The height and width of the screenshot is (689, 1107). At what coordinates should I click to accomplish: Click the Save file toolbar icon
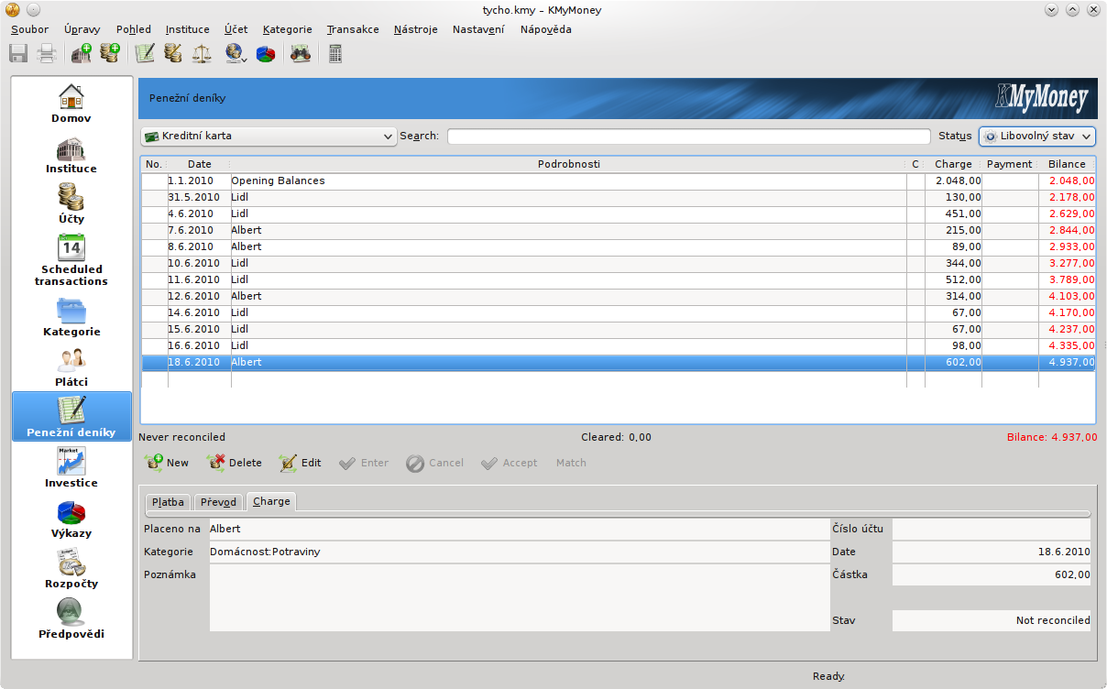(18, 54)
